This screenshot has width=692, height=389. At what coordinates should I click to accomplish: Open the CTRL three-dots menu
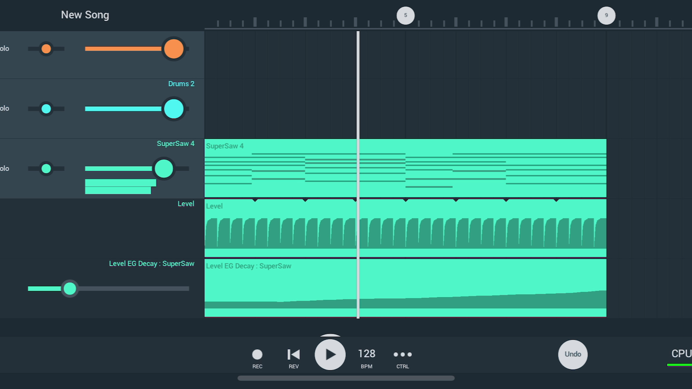point(402,358)
